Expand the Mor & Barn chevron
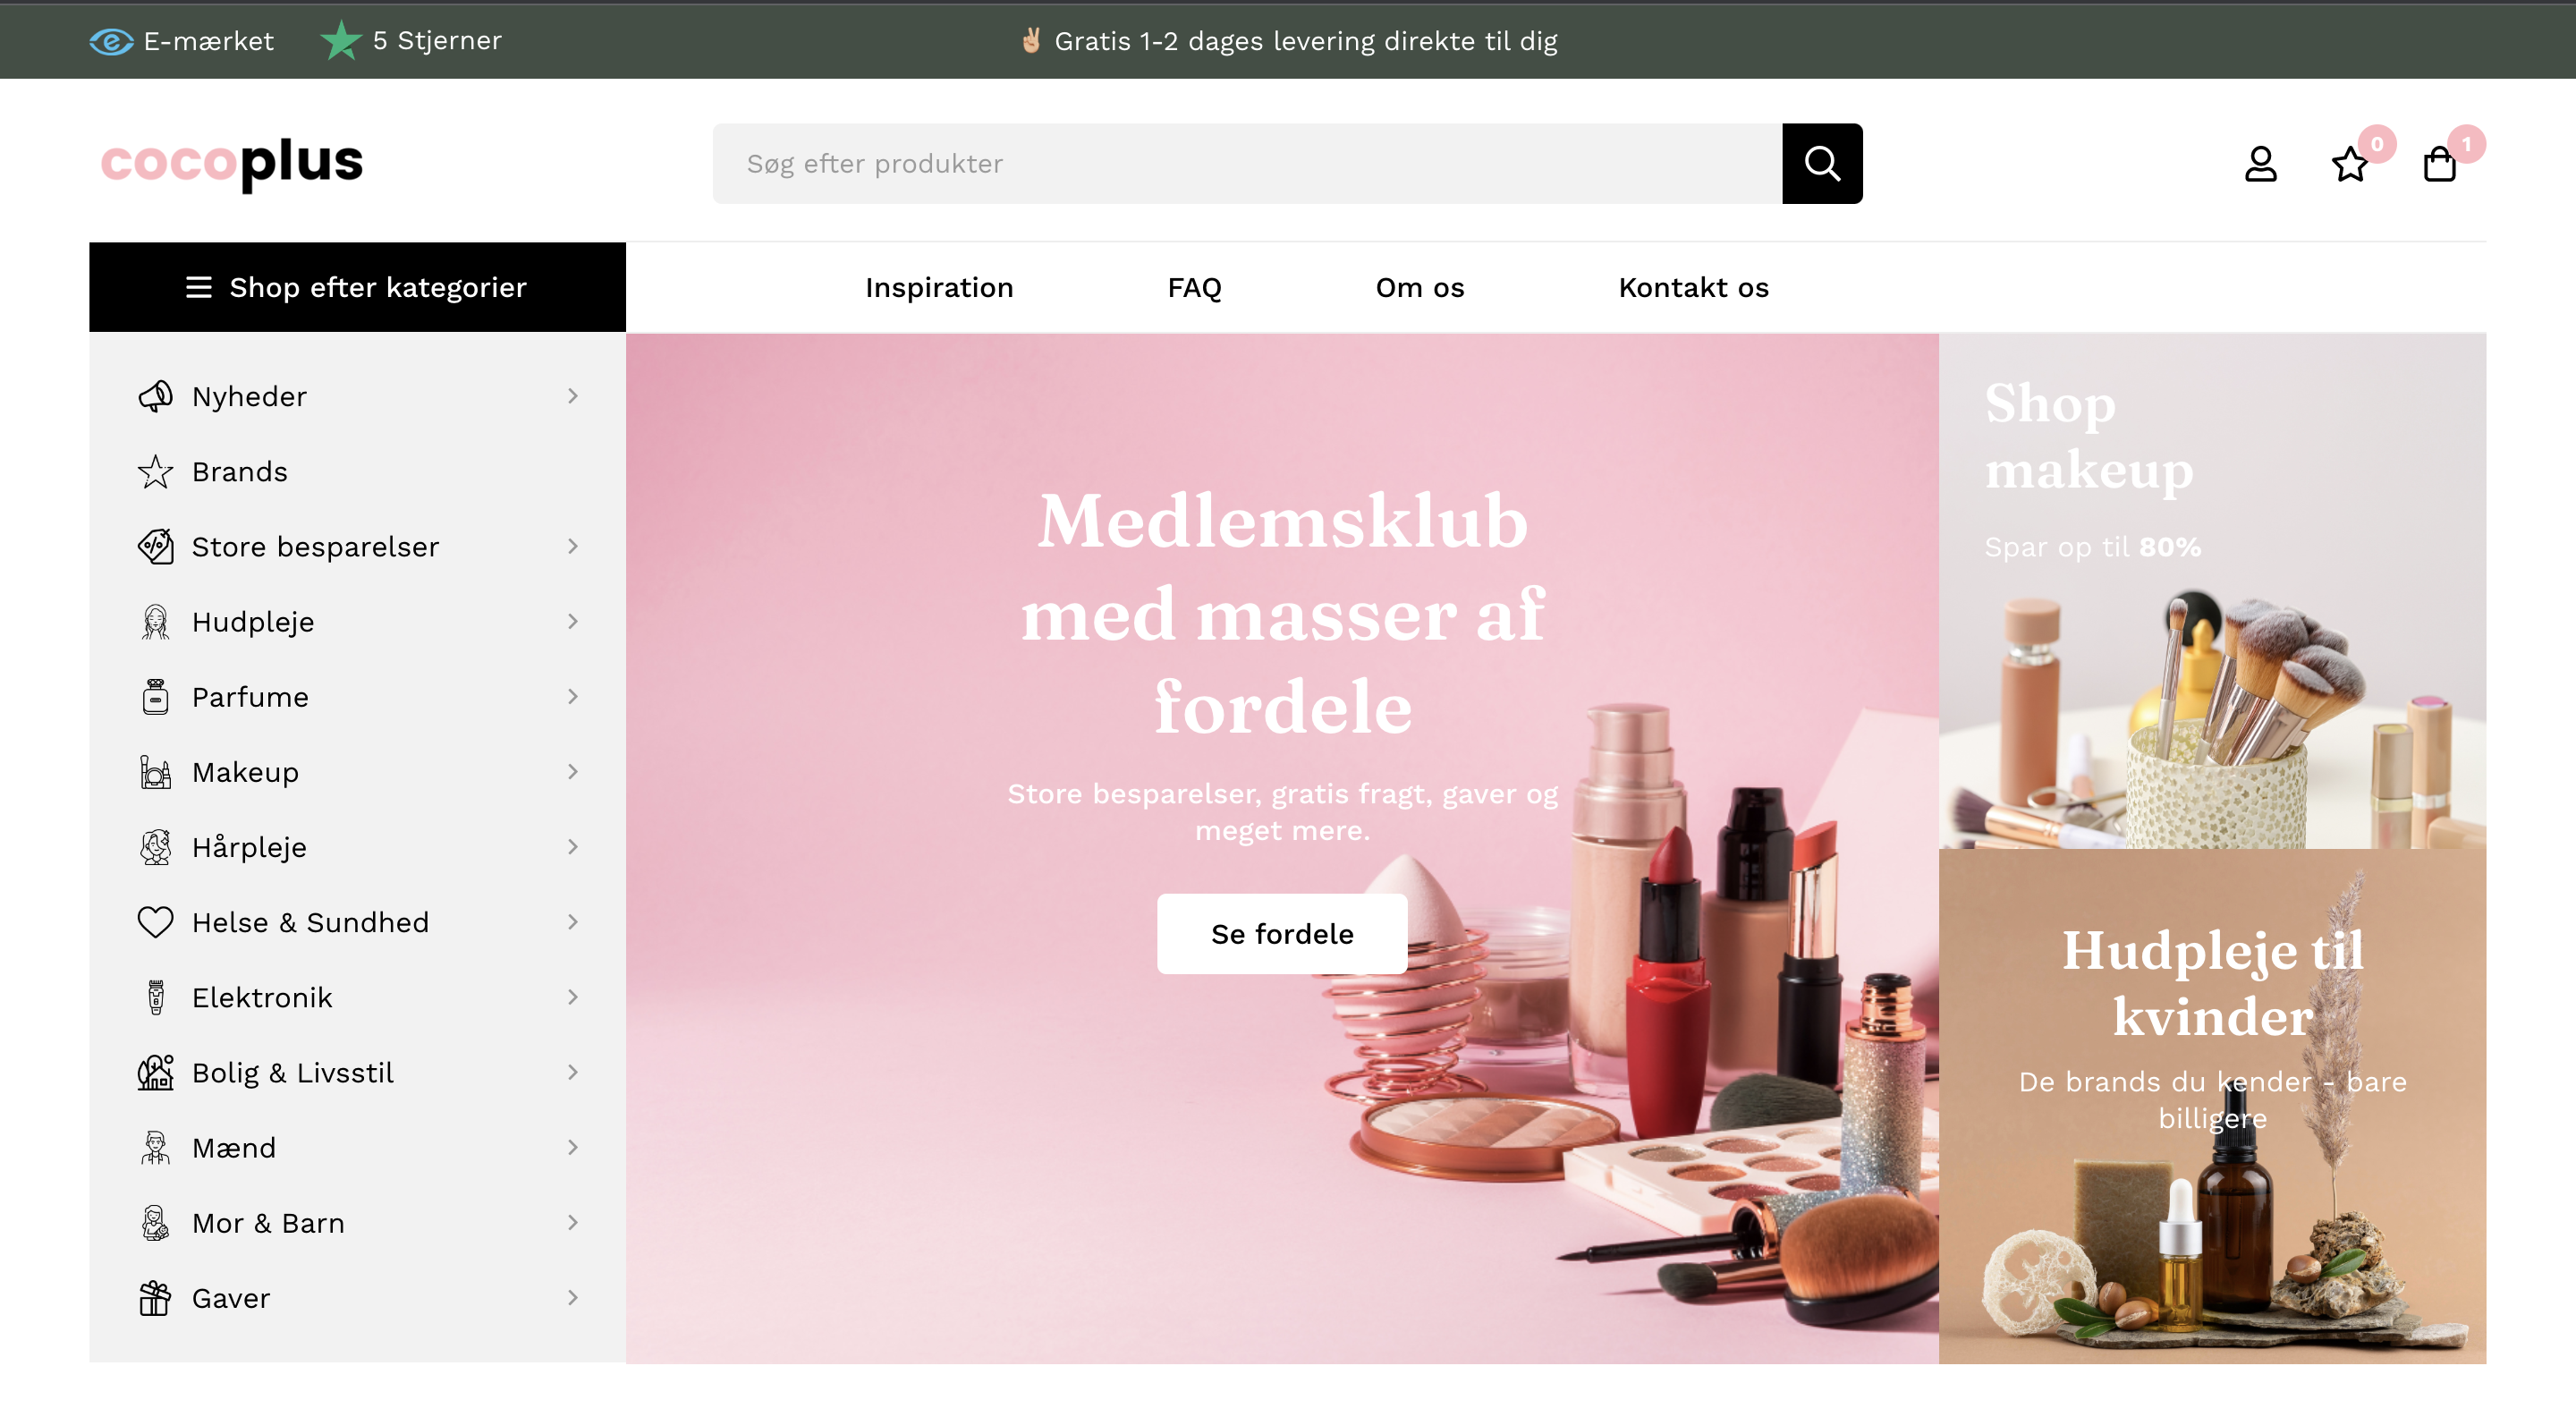The image size is (2576, 1417). click(573, 1223)
